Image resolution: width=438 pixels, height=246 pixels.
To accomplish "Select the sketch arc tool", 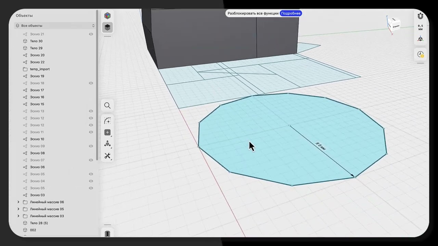I will (x=107, y=121).
